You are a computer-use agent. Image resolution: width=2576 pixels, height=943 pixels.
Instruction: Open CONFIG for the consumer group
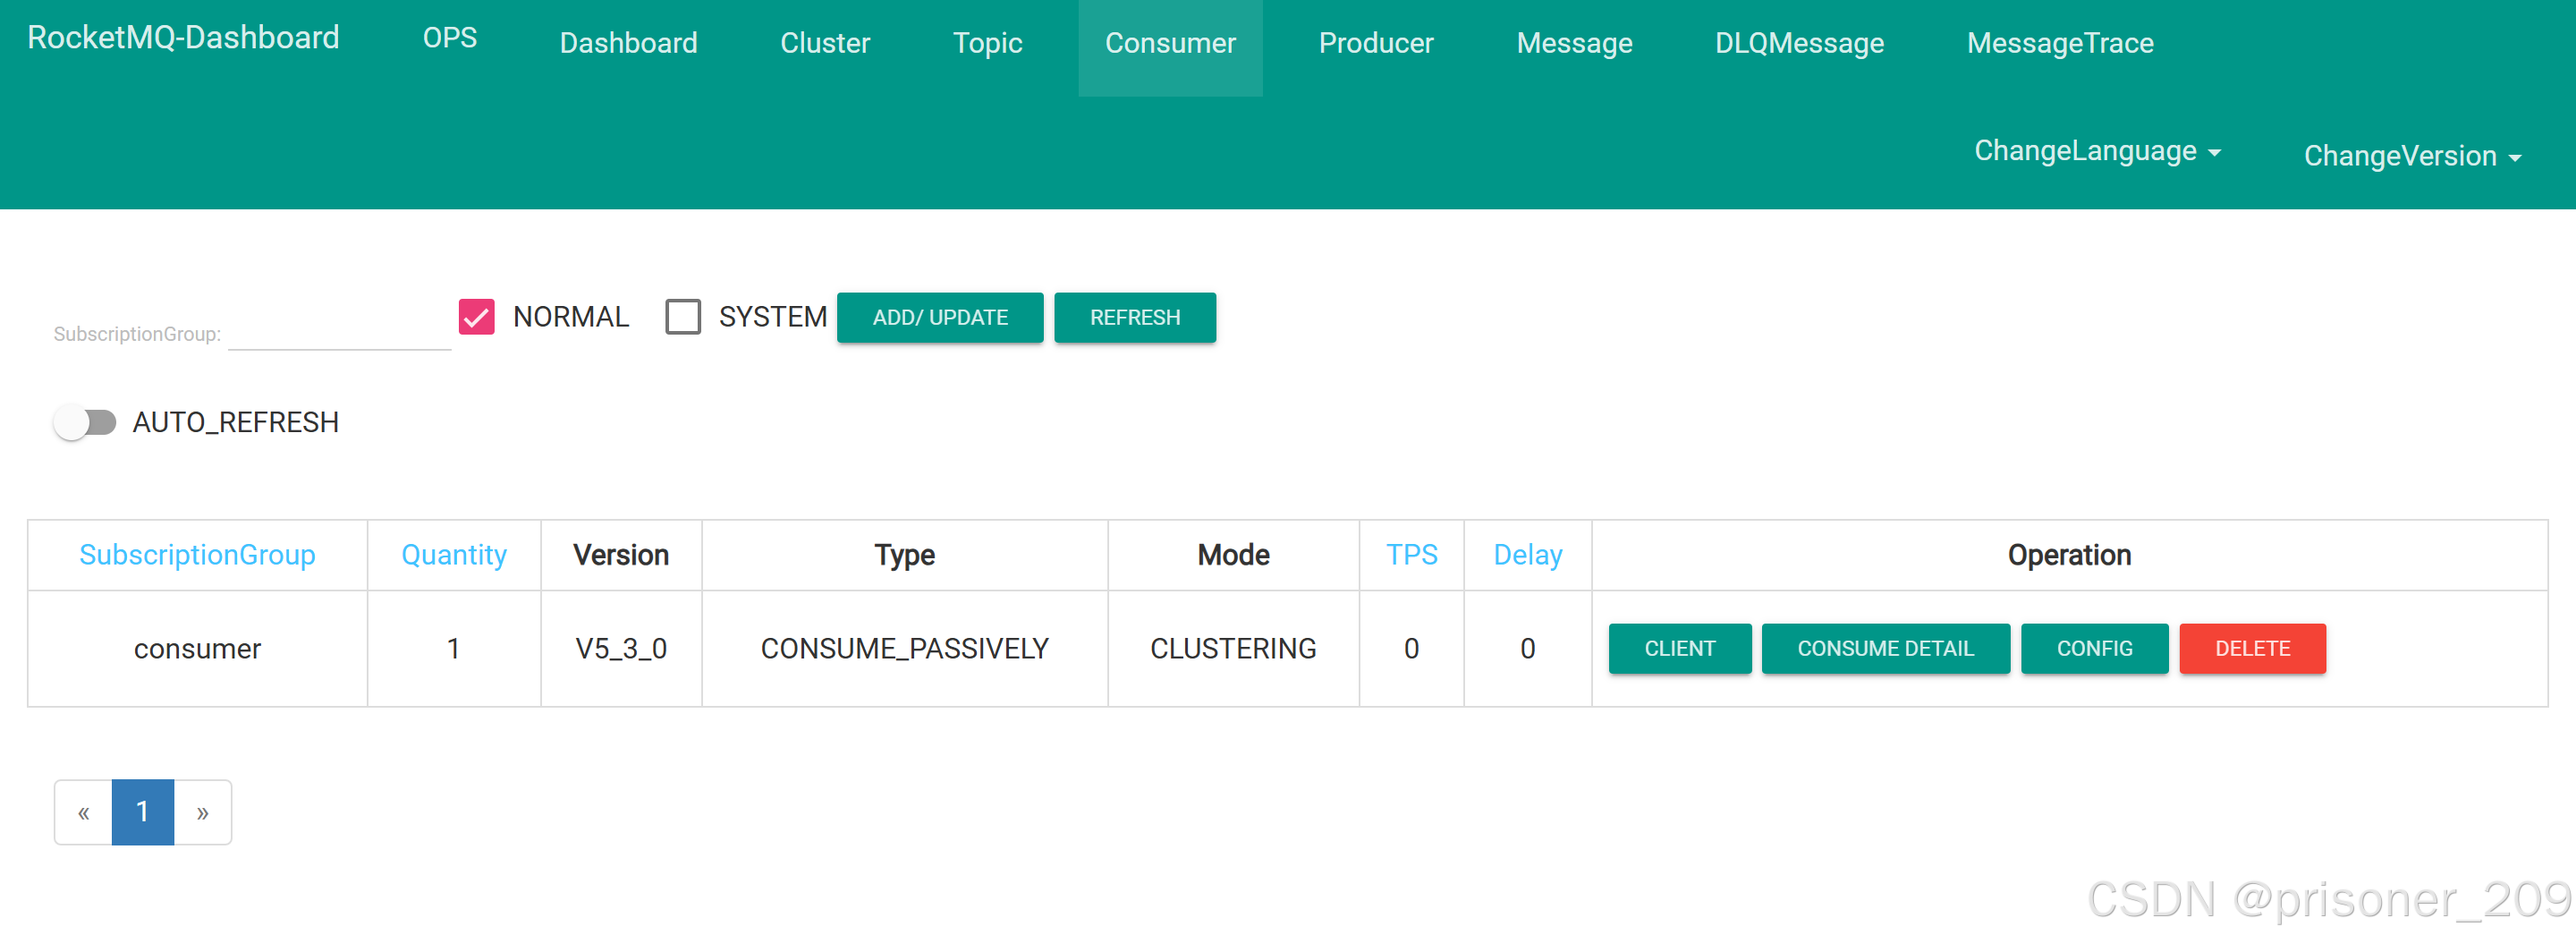[2094, 649]
